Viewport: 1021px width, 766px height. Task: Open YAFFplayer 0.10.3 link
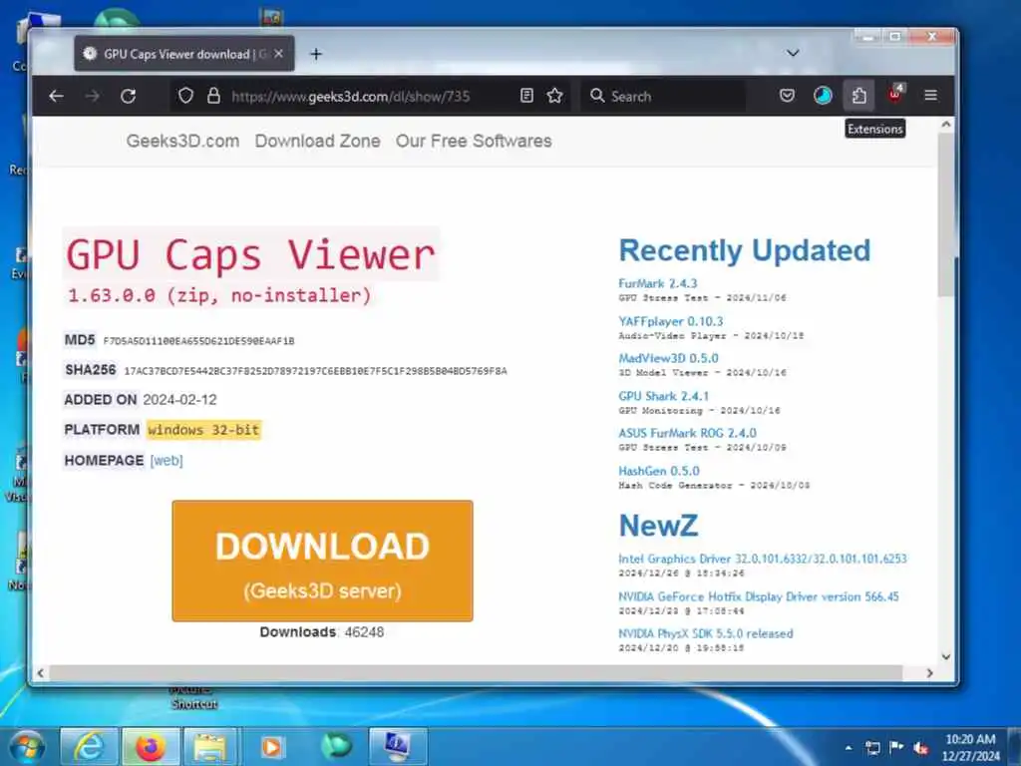pyautogui.click(x=671, y=321)
